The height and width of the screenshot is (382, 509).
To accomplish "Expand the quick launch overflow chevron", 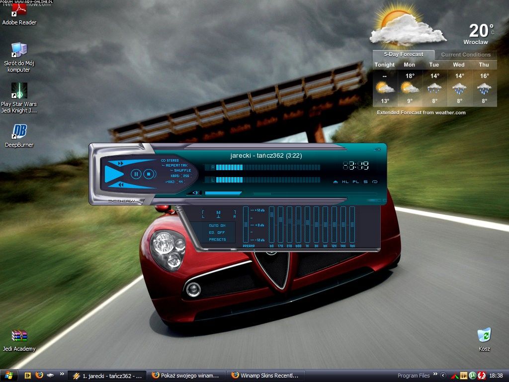I will [62, 375].
